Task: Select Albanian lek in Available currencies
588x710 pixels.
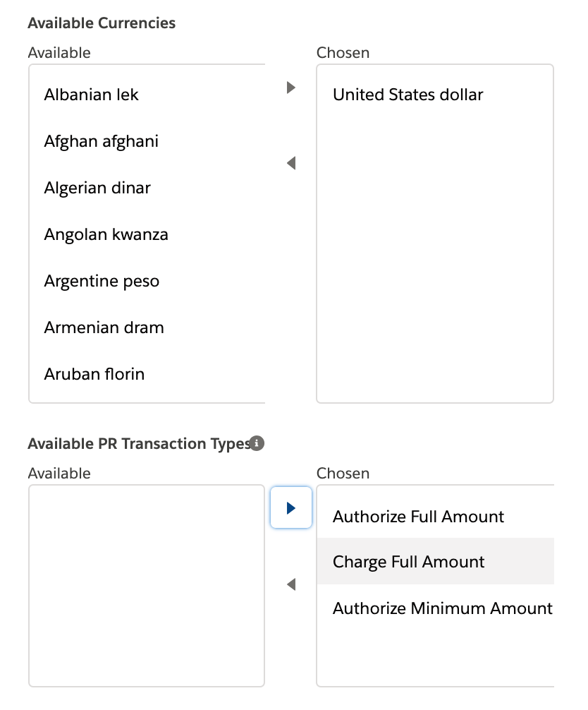Action: coord(92,95)
